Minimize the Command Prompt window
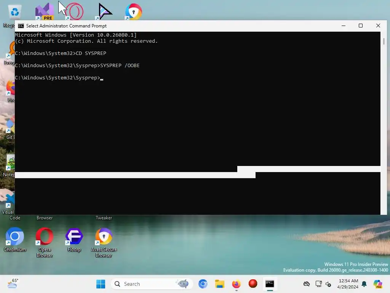 (x=344, y=26)
